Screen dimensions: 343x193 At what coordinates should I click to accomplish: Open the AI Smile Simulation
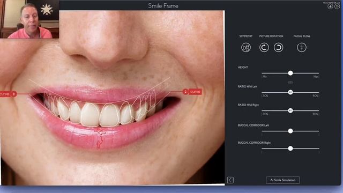[x=283, y=180]
